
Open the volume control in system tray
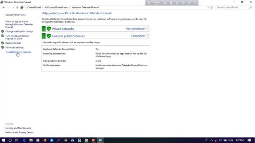click(220, 140)
